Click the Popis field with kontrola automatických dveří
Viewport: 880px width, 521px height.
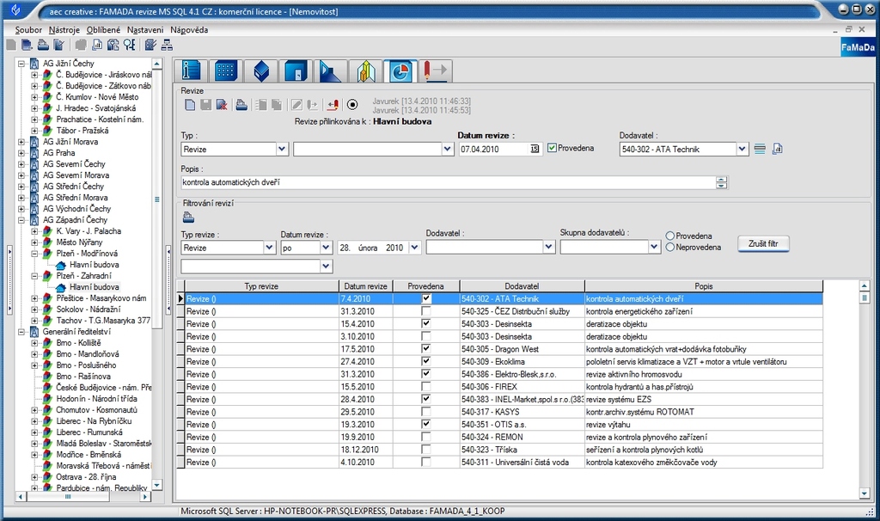point(448,182)
